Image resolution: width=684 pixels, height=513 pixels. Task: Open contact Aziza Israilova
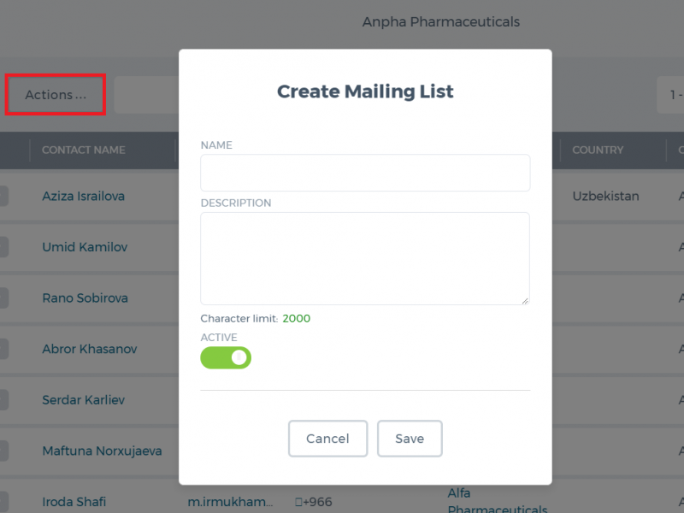pos(83,197)
